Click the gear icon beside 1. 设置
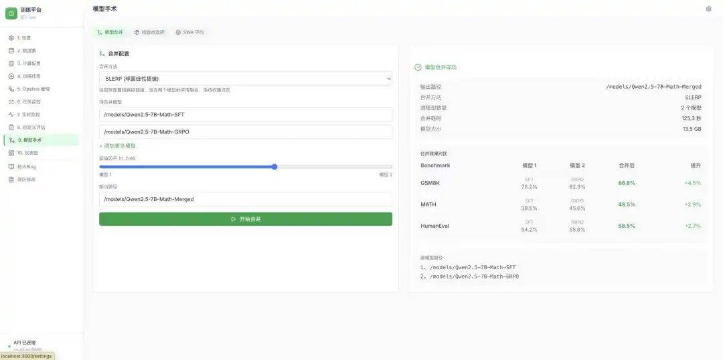Image resolution: width=723 pixels, height=360 pixels. pos(11,38)
